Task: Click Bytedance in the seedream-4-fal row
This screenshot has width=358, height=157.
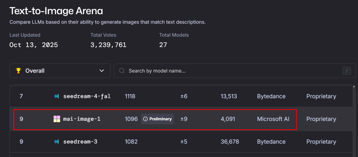Action: pyautogui.click(x=271, y=96)
